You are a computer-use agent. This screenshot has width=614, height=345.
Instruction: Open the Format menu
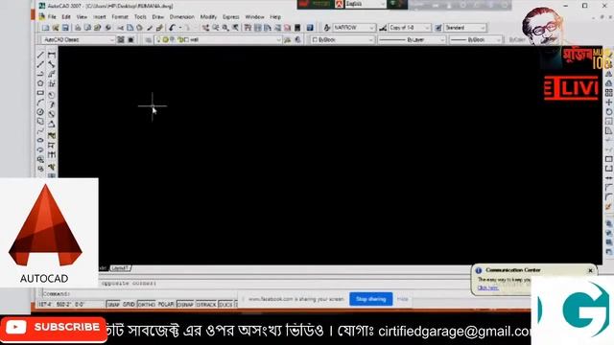pos(120,17)
